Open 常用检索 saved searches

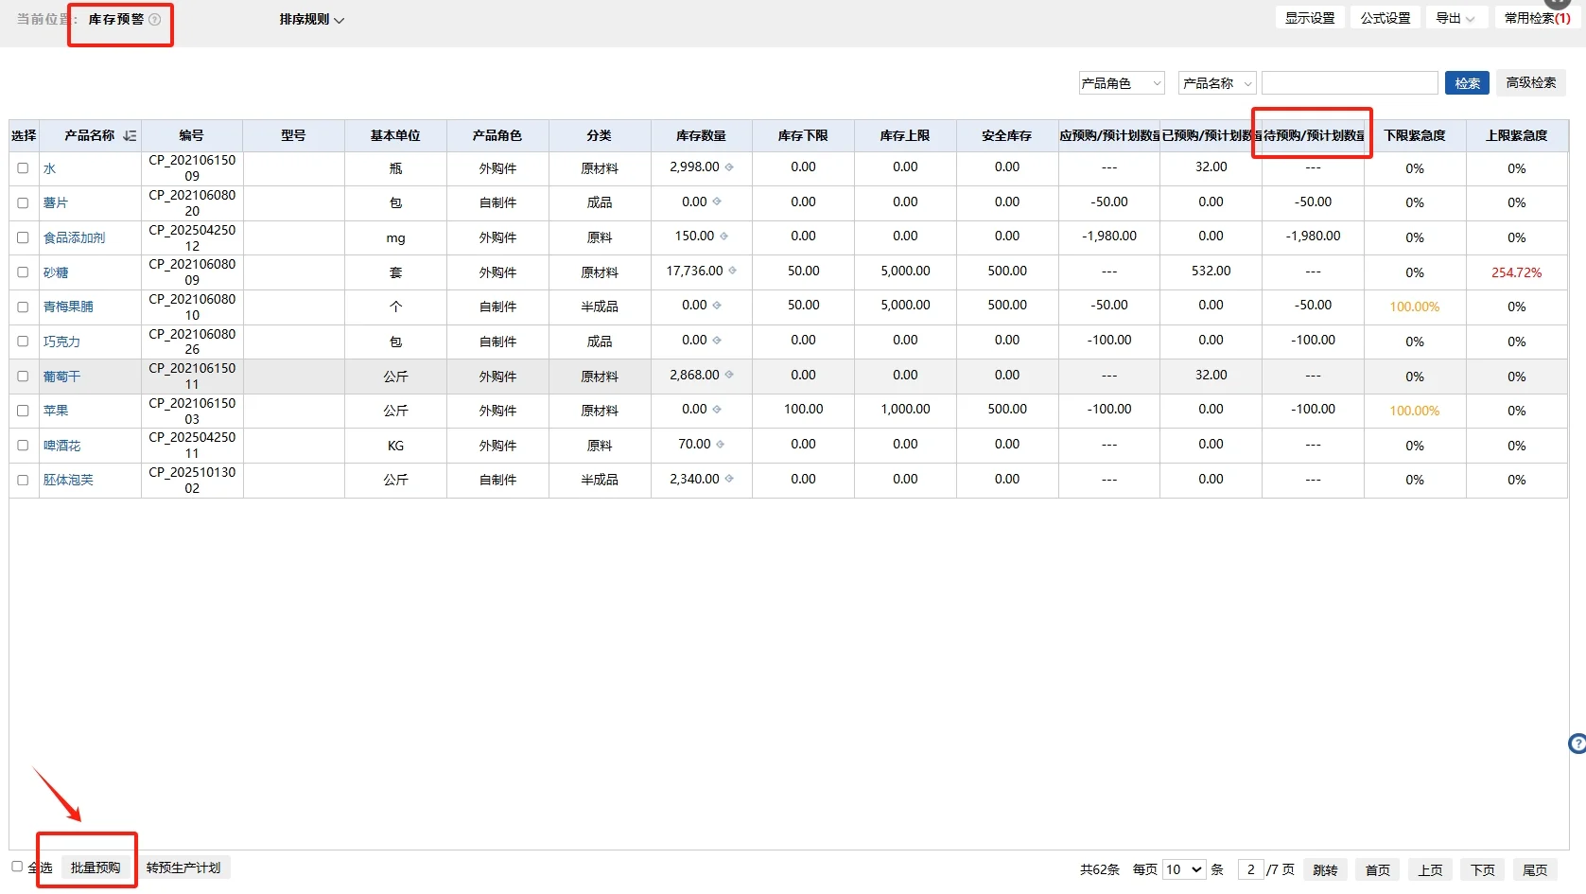1537,18
